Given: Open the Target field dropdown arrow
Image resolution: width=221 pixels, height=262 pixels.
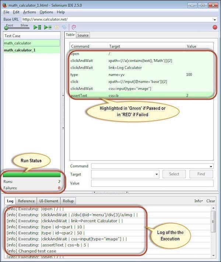Looking at the screenshot, I should pyautogui.click(x=157, y=174).
